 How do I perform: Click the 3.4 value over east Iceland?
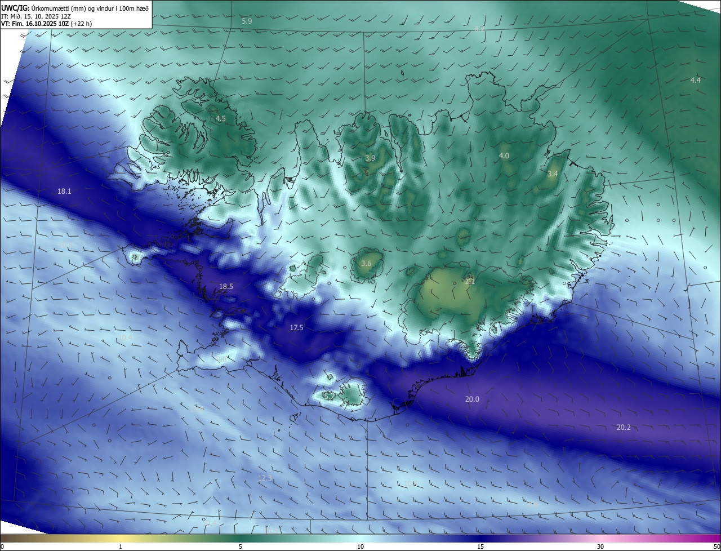553,174
